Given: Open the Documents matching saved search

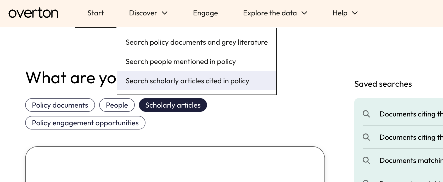Looking at the screenshot, I should pyautogui.click(x=411, y=160).
